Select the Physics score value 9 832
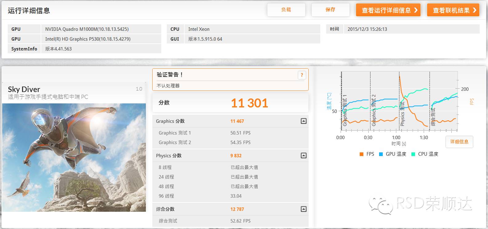This screenshot has height=229, width=488. (x=236, y=156)
